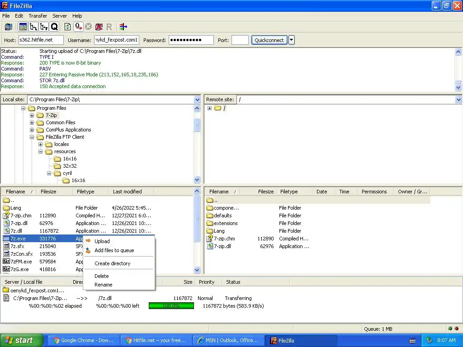Click the transfer progress bar for 7z.dll
Image resolution: width=463 pixels, height=347 pixels.
[171, 306]
